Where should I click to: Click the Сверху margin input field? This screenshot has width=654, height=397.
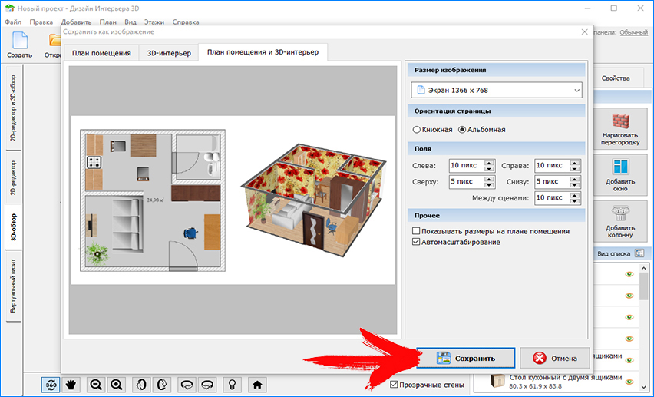(467, 181)
